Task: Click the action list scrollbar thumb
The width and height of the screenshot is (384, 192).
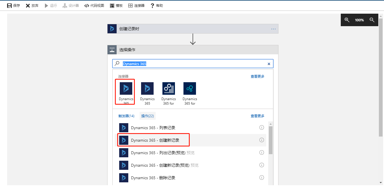Action: point(271,140)
